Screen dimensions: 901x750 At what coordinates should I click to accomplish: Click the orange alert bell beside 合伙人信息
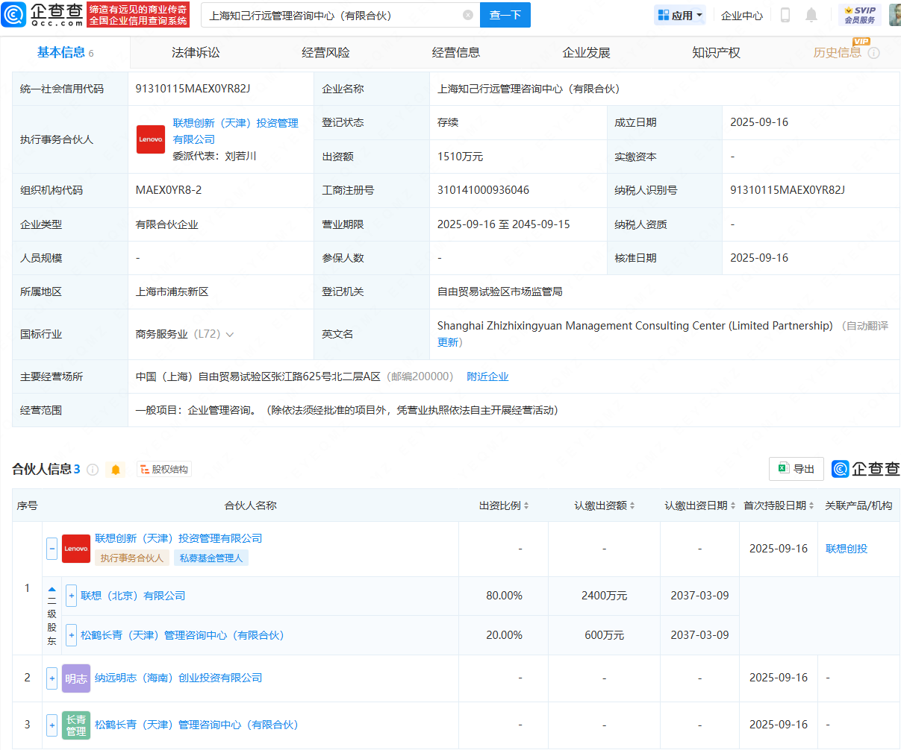point(116,470)
